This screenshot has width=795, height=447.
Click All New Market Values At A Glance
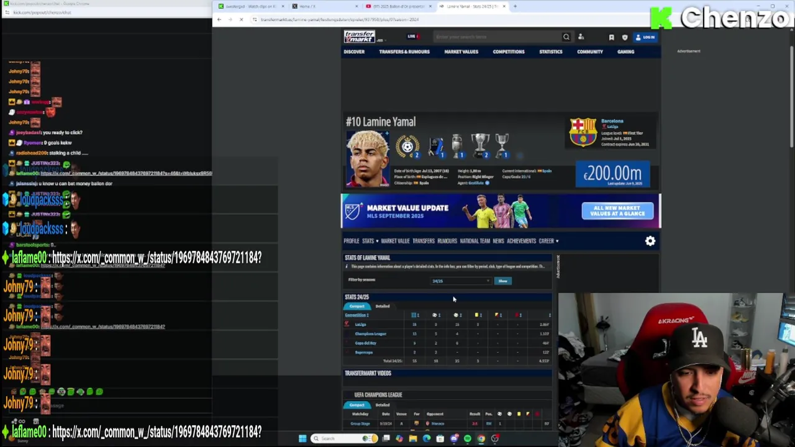point(617,211)
